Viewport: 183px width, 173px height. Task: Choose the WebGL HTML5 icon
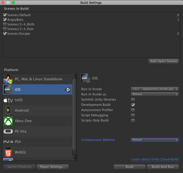pyautogui.click(x=8, y=152)
